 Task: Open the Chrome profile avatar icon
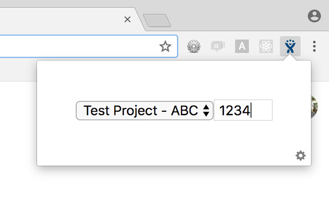click(314, 16)
